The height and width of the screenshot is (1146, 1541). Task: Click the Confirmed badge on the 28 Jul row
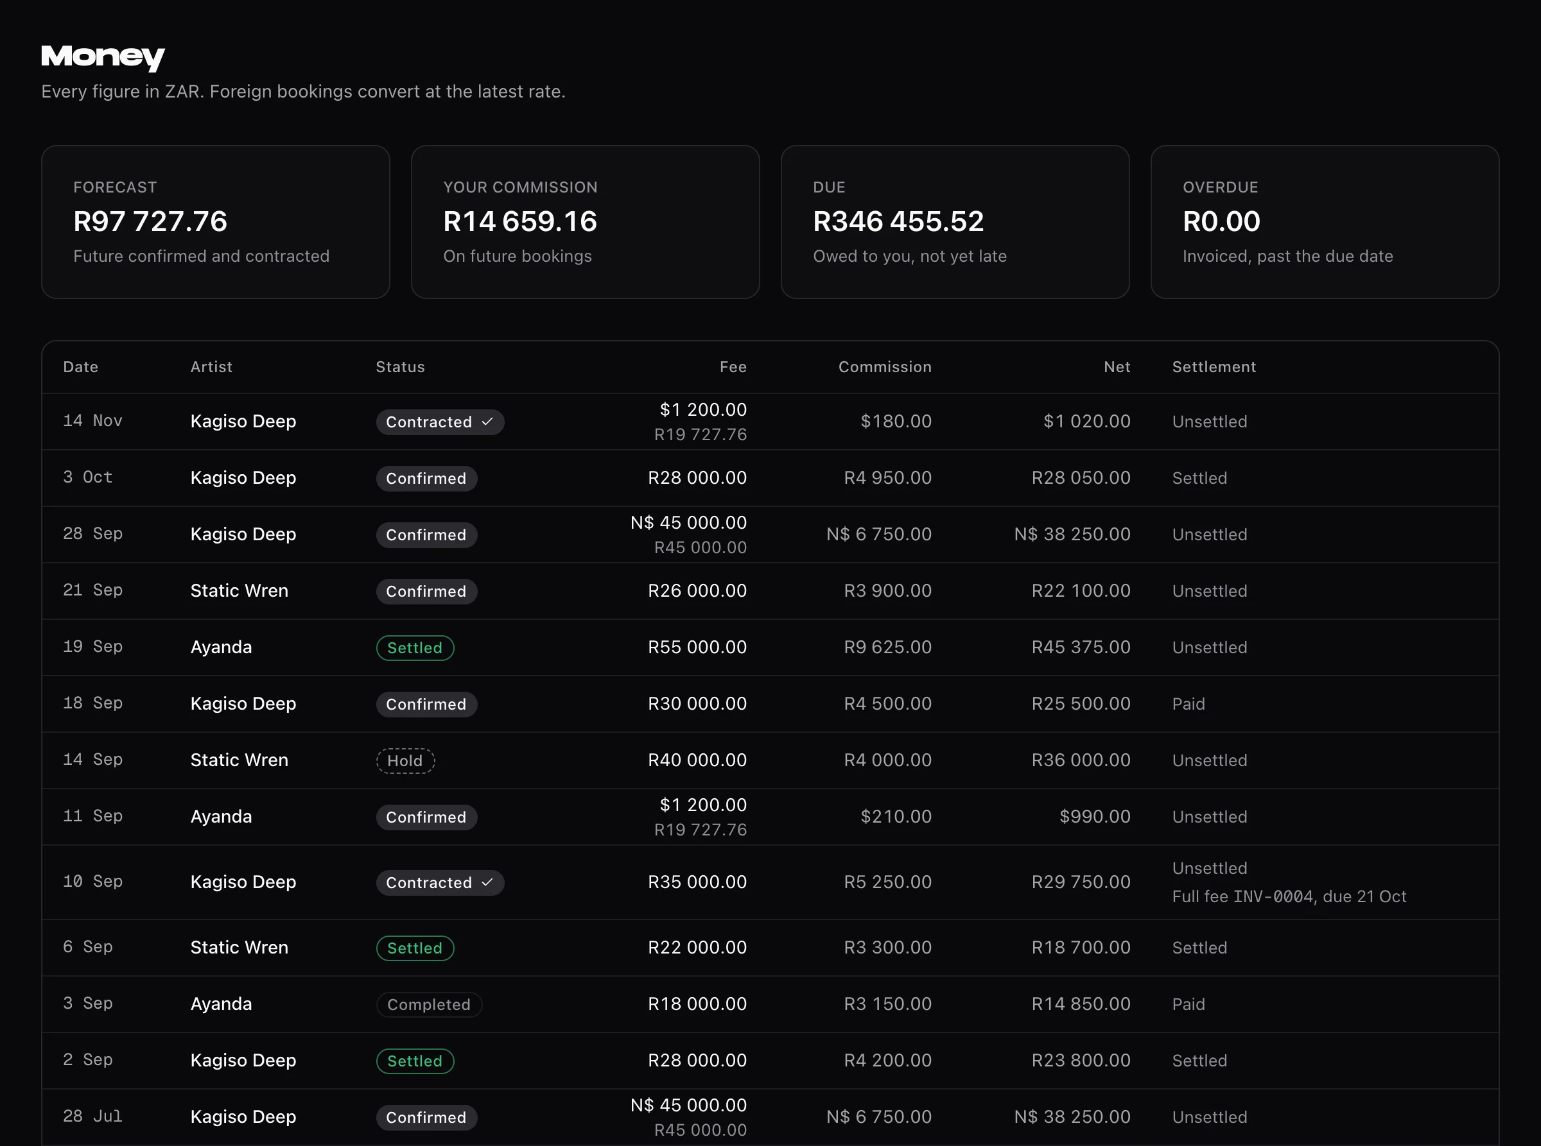tap(426, 1118)
